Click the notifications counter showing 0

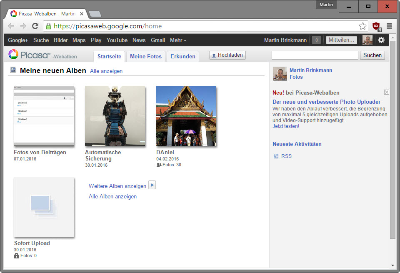point(317,40)
